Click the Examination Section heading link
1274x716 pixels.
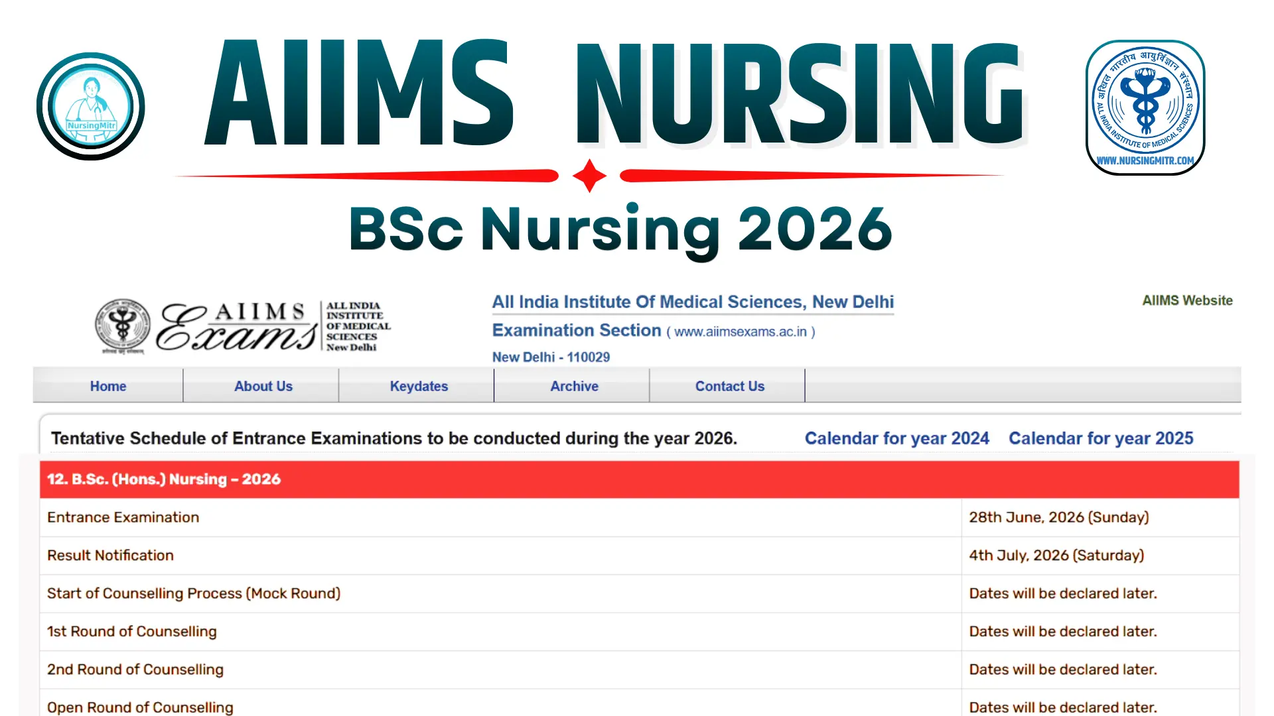576,329
